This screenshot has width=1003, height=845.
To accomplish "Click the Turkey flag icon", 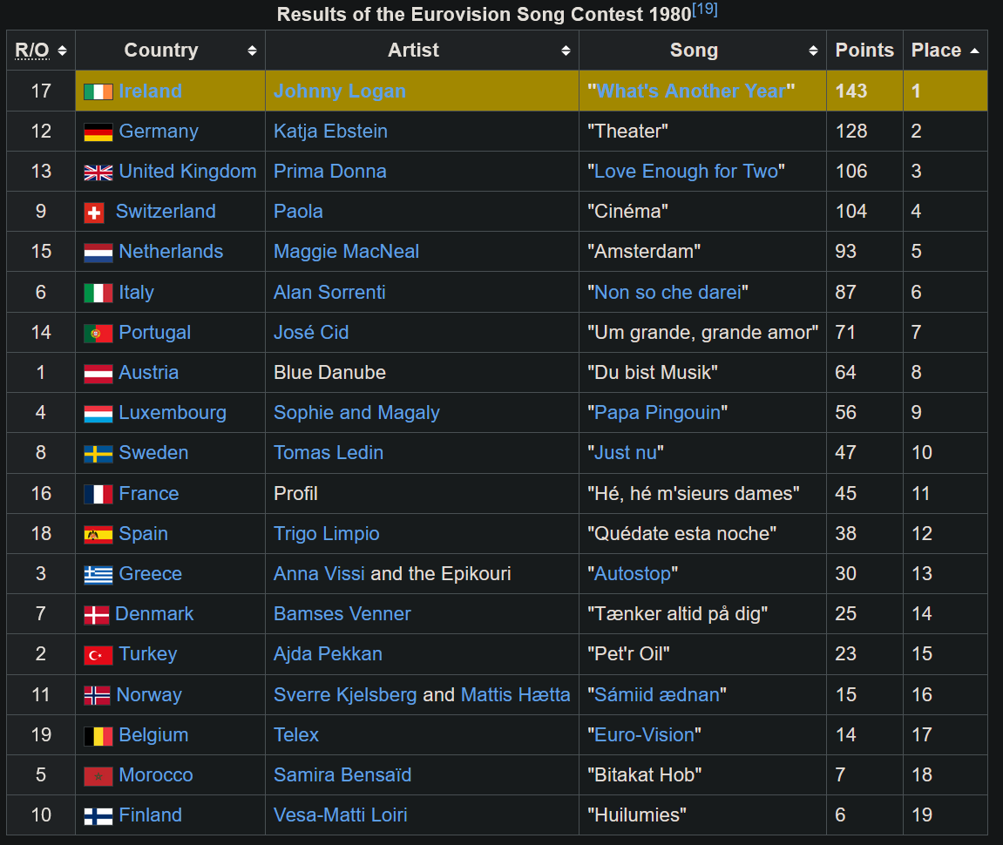I will [x=98, y=655].
